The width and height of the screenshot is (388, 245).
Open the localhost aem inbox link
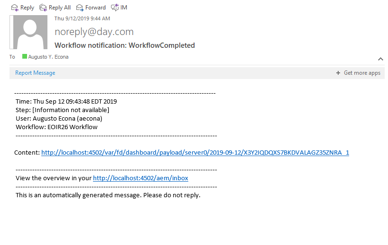point(140,178)
